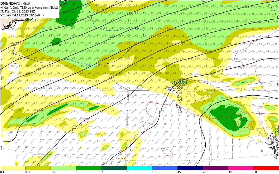Click the blue 10 mm scale swatch
279x174 pixels.
tap(165, 168)
